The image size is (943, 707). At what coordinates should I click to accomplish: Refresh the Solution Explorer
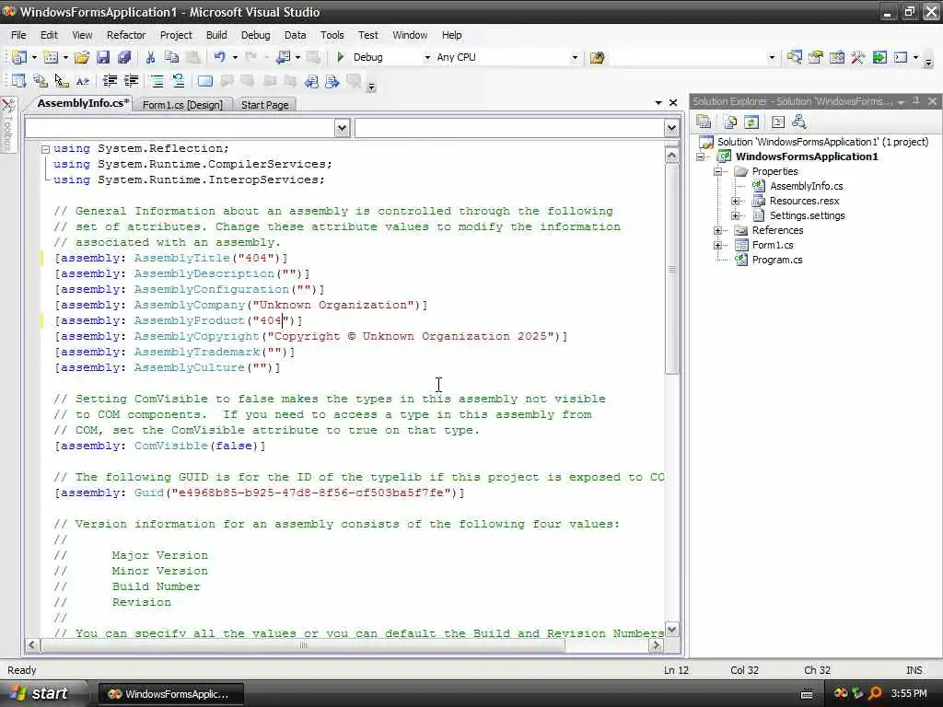751,122
